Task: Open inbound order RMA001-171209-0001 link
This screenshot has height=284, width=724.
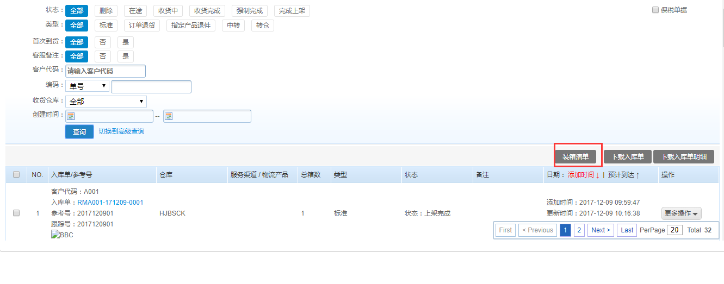Action: tap(110, 203)
